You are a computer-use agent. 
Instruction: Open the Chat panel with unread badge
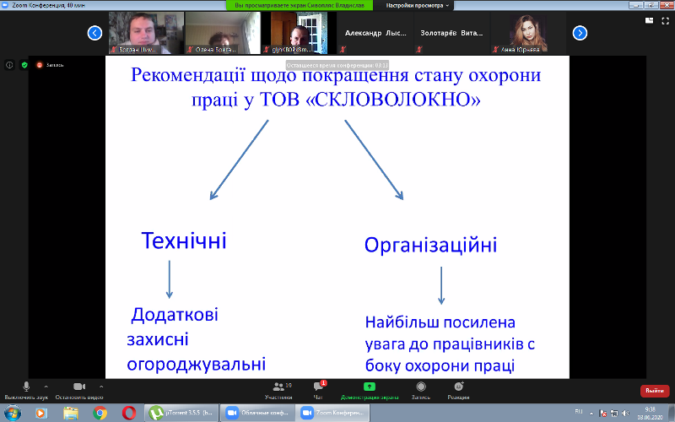pyautogui.click(x=319, y=390)
